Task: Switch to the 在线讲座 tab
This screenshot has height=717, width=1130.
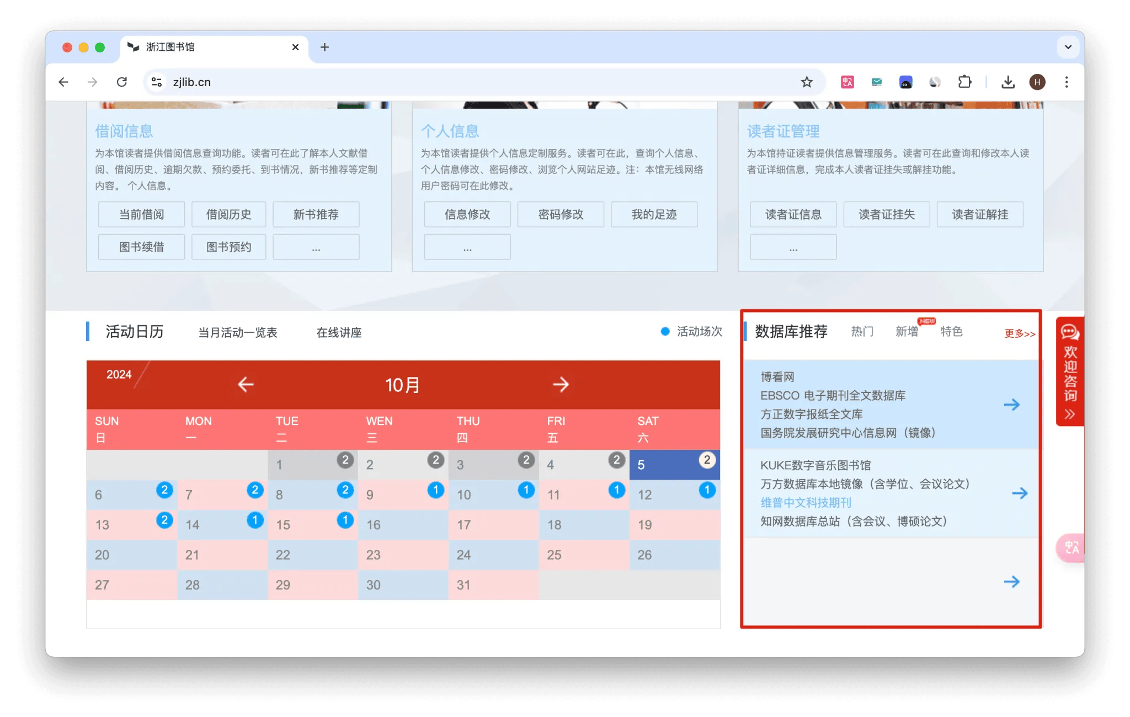Action: tap(338, 332)
